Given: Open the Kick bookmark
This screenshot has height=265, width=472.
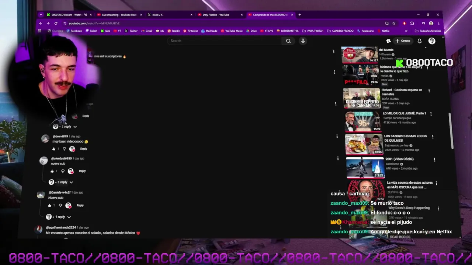Looking at the screenshot, I should pos(105,31).
